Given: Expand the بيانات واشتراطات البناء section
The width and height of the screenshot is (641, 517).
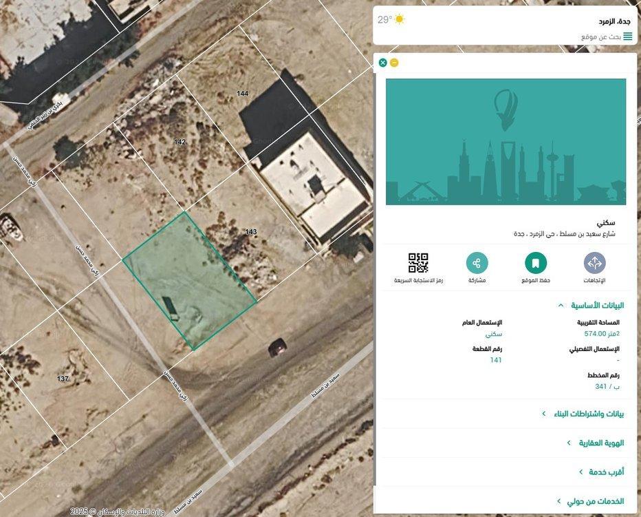Looking at the screenshot, I should pyautogui.click(x=583, y=414).
